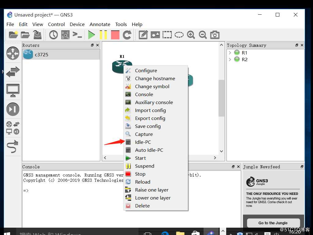
Task: Select the Draw a rectangle tool
Action: (167, 35)
